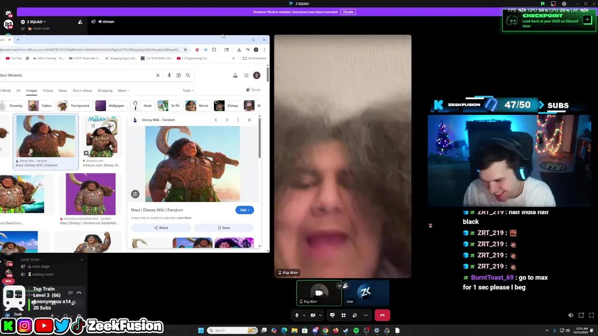Search by image with Lens icon
The height and width of the screenshot is (336, 598).
coord(178,75)
